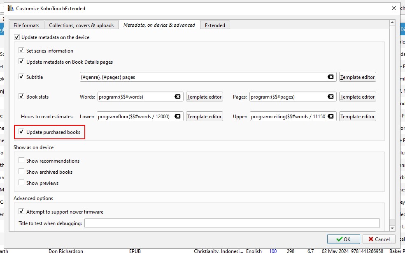The image size is (405, 253).
Task: Open the Extended tab
Action: point(215,25)
